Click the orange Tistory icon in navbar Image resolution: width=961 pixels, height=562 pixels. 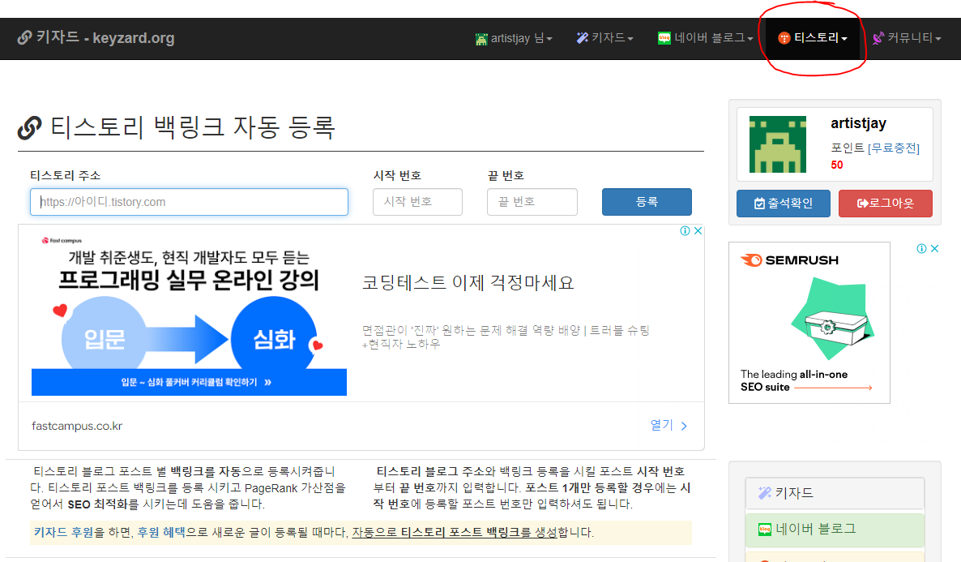784,38
